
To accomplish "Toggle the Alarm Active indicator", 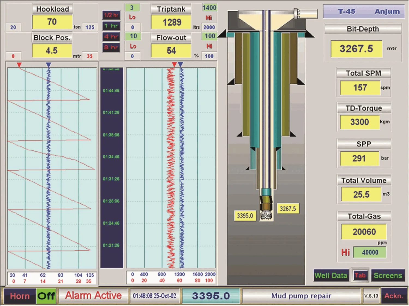I will [x=93, y=295].
